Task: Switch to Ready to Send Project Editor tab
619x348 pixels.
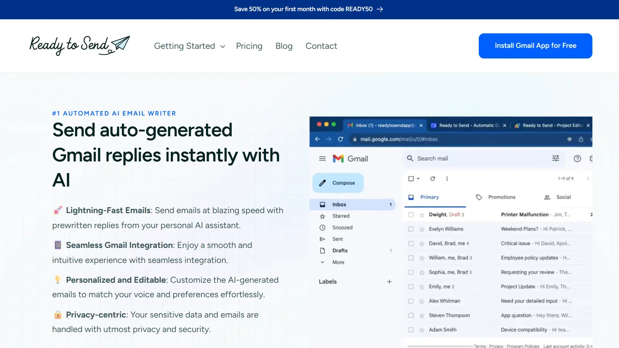Action: point(552,126)
